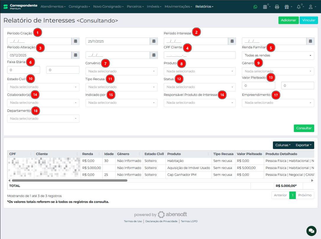Open calendar picker beside 03/12/2025 date
Screen dimensions: 321x239
point(76,55)
